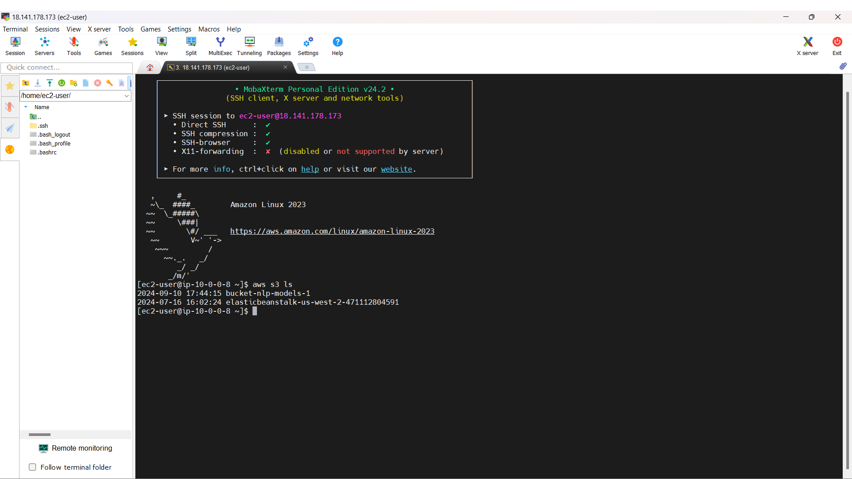
Task: Click the Help question mark toolbar icon
Action: tap(337, 46)
